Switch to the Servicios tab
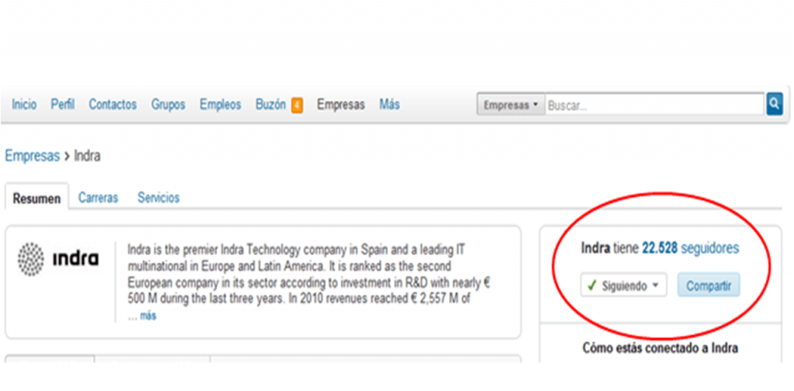This screenshot has width=794, height=391. (158, 198)
